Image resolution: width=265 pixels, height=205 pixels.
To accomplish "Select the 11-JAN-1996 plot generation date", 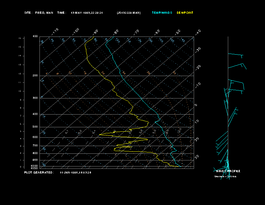I will pyautogui.click(x=76, y=173).
